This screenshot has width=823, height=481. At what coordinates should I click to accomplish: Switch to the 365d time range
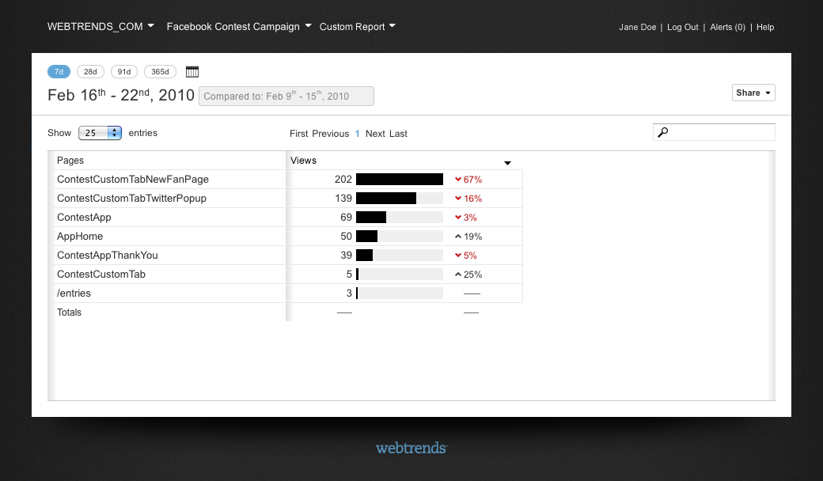point(160,72)
